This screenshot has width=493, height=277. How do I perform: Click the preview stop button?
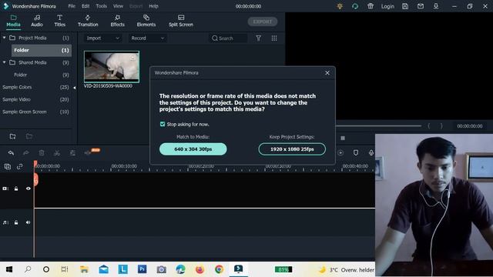click(x=343, y=138)
